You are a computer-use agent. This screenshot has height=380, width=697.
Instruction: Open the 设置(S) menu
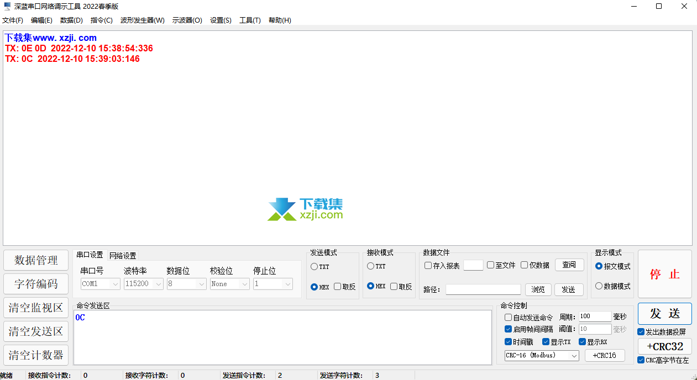[221, 20]
